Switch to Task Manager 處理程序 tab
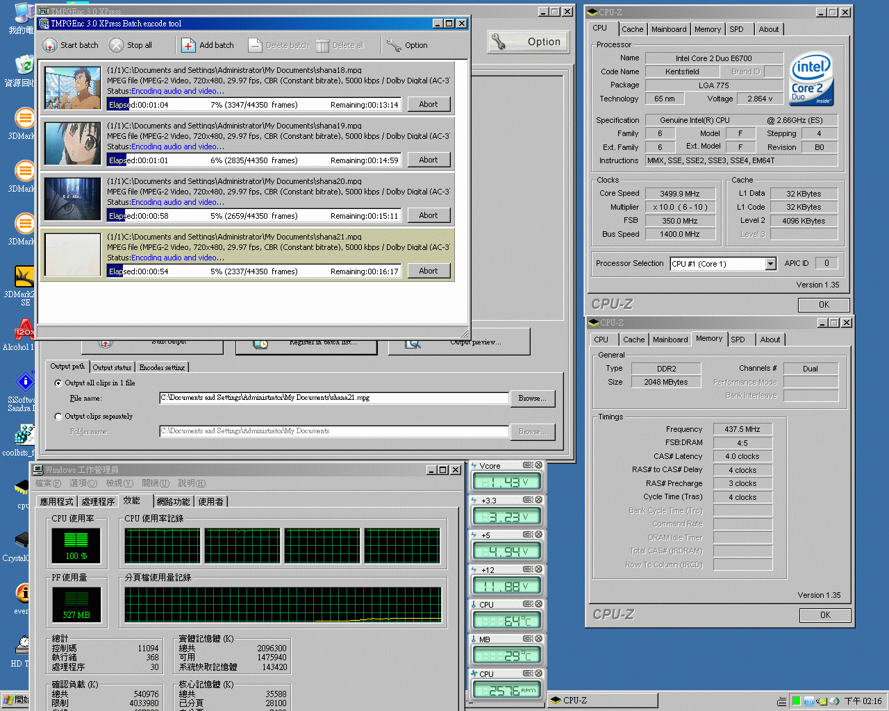Screen dimensions: 889x711 pyautogui.click(x=98, y=501)
